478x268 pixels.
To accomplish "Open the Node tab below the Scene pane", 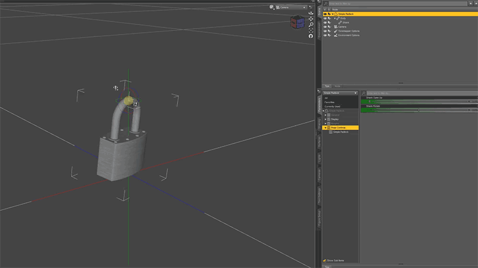I will [337, 86].
